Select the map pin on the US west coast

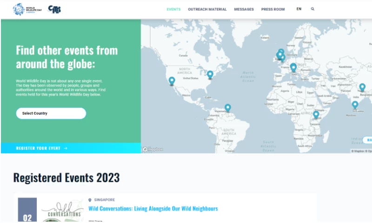[172, 81]
